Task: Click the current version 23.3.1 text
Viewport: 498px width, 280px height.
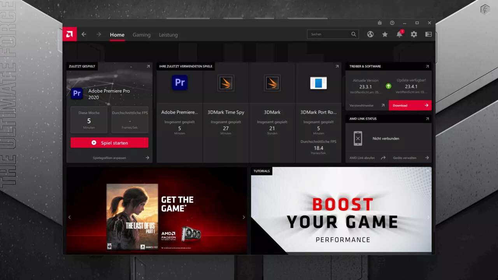Action: 366,87
